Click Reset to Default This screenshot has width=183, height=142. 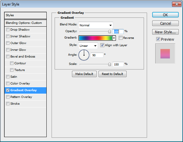tap(112, 74)
